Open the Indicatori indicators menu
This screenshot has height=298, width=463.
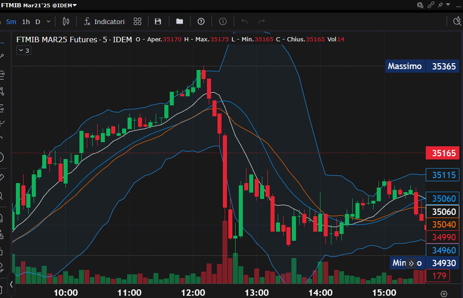pos(104,22)
